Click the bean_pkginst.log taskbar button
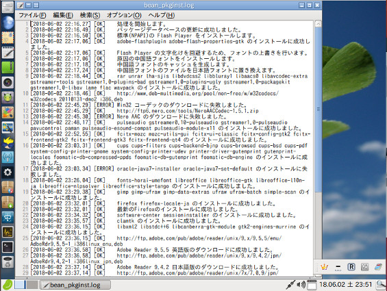 75,285
